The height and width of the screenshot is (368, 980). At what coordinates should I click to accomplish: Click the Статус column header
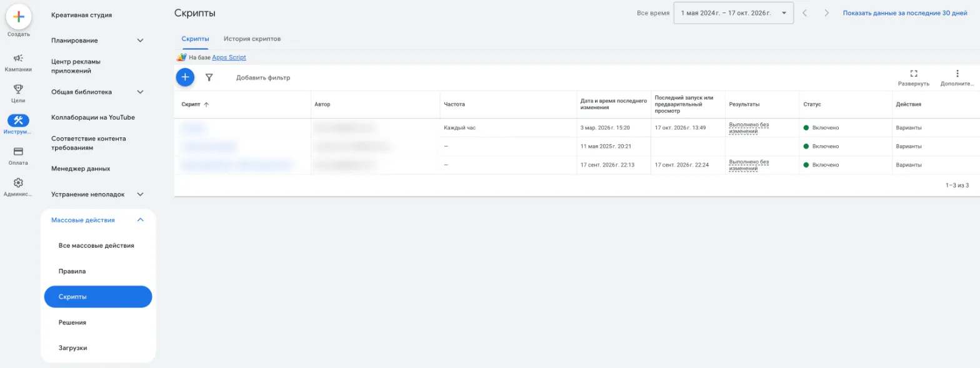(812, 105)
